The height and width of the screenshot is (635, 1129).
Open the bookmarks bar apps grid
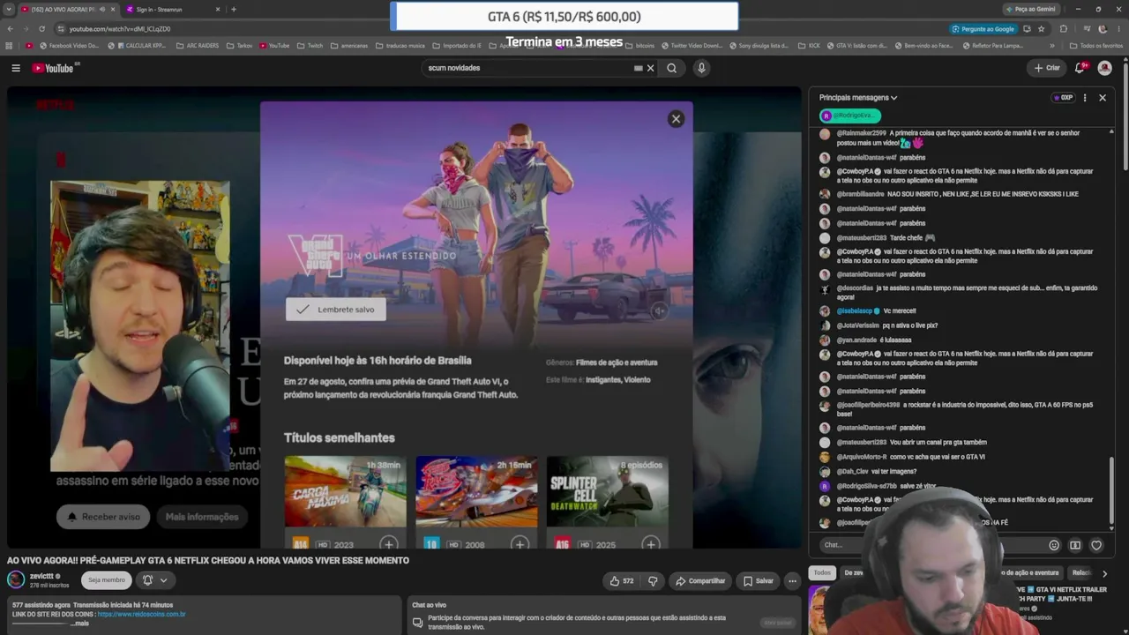(9, 46)
